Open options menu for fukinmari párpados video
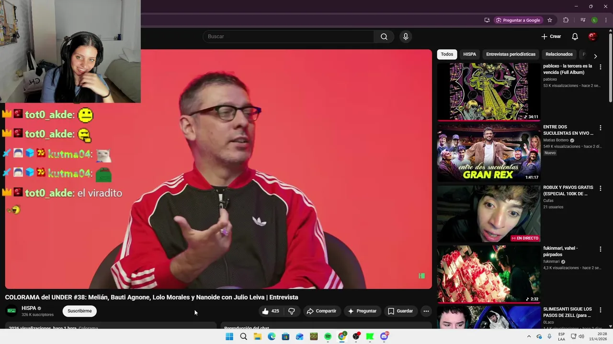Viewport: 613px width, 344px height. click(600, 249)
